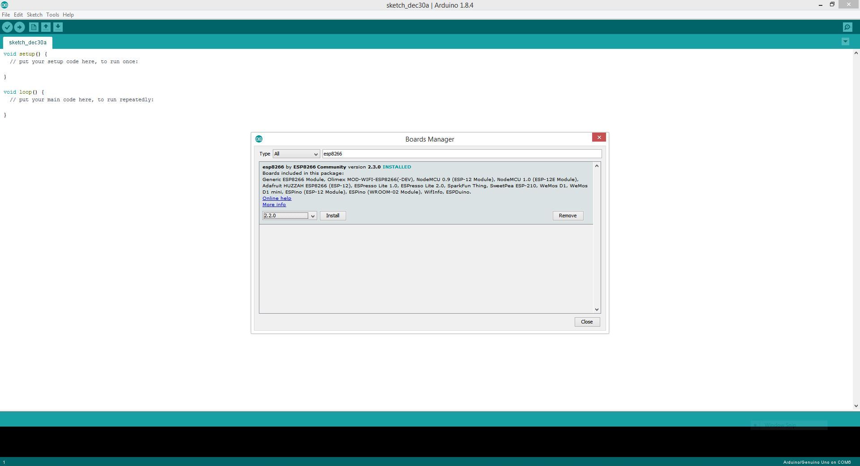The height and width of the screenshot is (466, 860).
Task: Click the boards list scroll up arrow
Action: (597, 166)
